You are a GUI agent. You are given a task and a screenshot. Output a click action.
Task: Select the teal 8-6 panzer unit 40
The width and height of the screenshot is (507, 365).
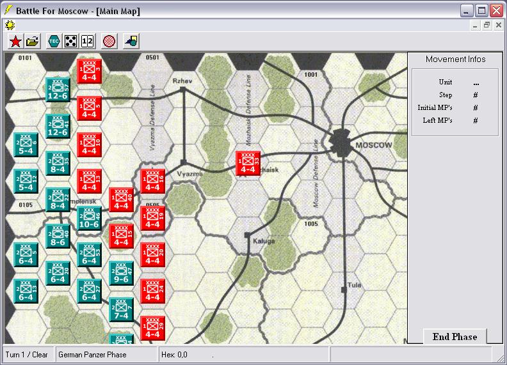58,236
